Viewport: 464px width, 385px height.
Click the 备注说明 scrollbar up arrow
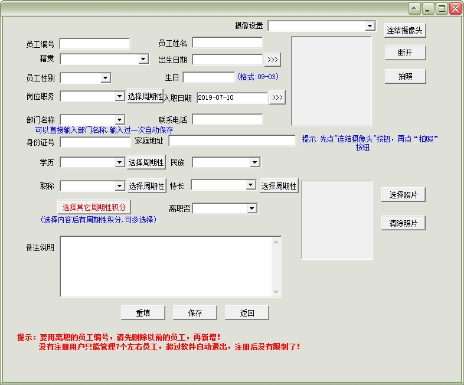tap(276, 242)
